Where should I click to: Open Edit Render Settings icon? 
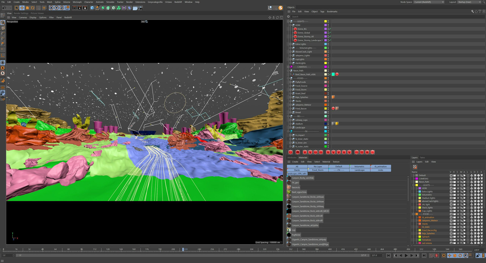pyautogui.click(x=85, y=8)
